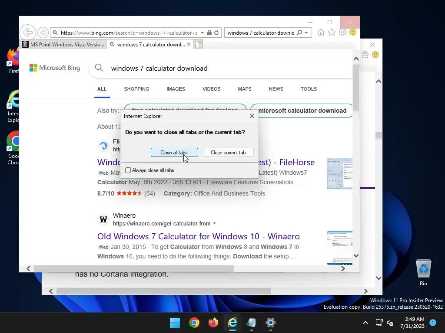Open the Home icon in front IE window
This screenshot has height=333, width=445.
click(321, 32)
